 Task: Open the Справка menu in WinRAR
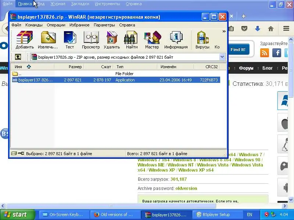[x=127, y=25]
